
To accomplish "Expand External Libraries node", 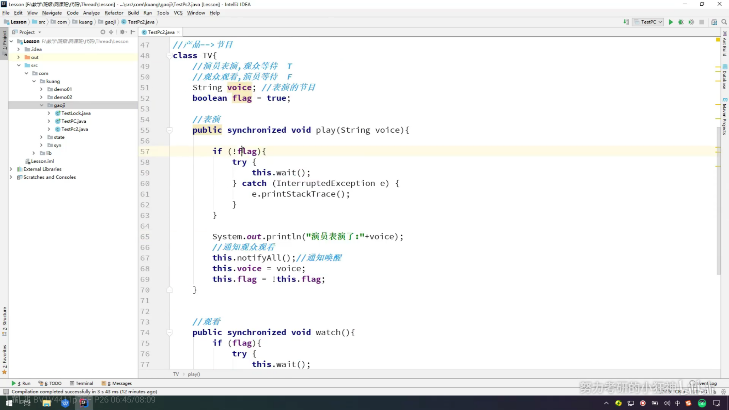I will (x=11, y=169).
